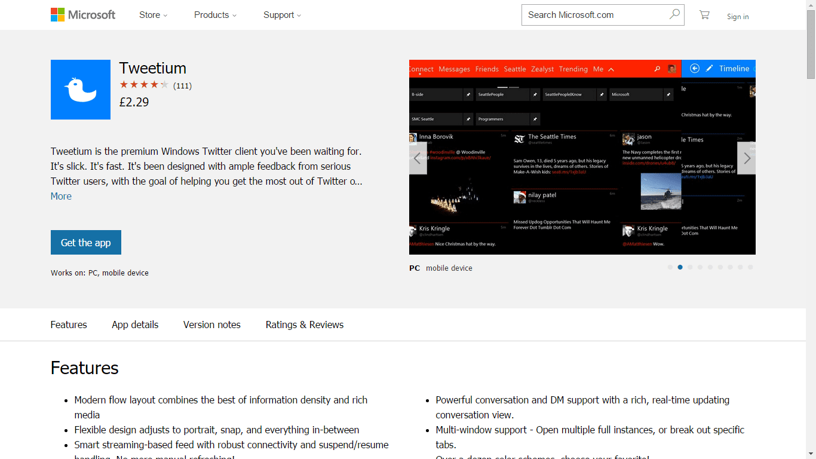Click 'Modern flow layout' feature bullet

(221, 408)
